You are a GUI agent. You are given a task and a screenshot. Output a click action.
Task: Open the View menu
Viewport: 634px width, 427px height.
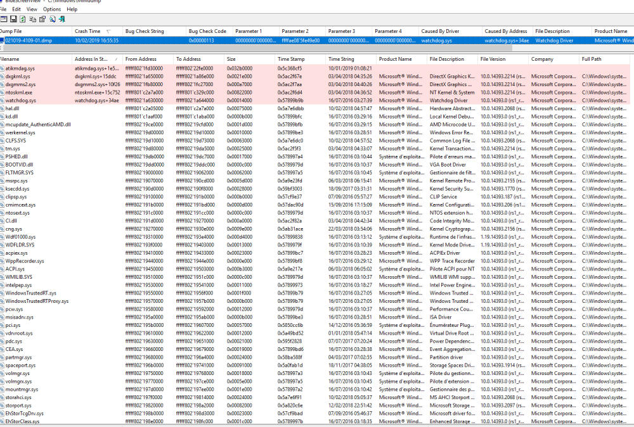click(32, 10)
